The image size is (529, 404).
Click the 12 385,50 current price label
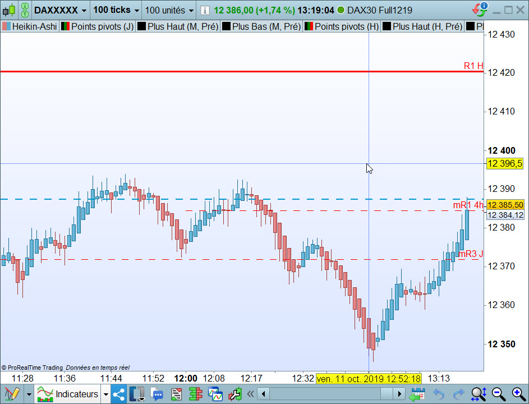pyautogui.click(x=505, y=205)
